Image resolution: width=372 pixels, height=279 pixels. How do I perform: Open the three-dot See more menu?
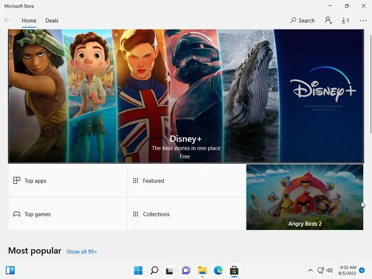coord(363,21)
